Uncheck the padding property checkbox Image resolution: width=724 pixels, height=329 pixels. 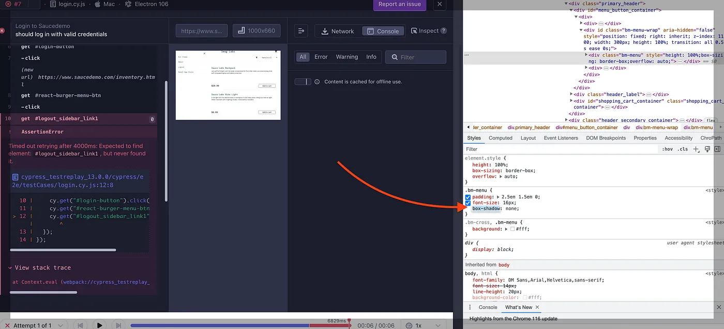tap(468, 197)
